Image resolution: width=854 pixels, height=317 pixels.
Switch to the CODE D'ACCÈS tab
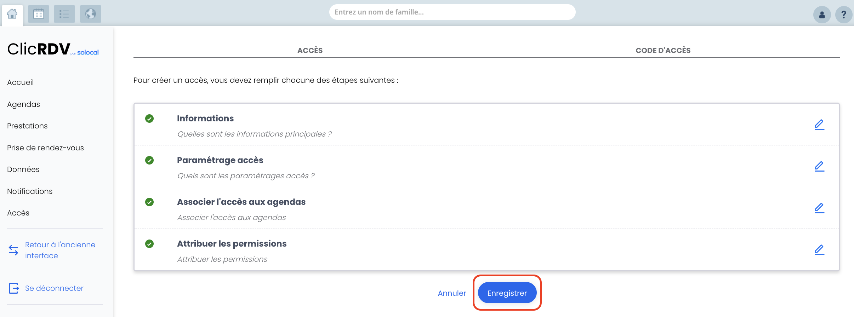click(x=663, y=50)
